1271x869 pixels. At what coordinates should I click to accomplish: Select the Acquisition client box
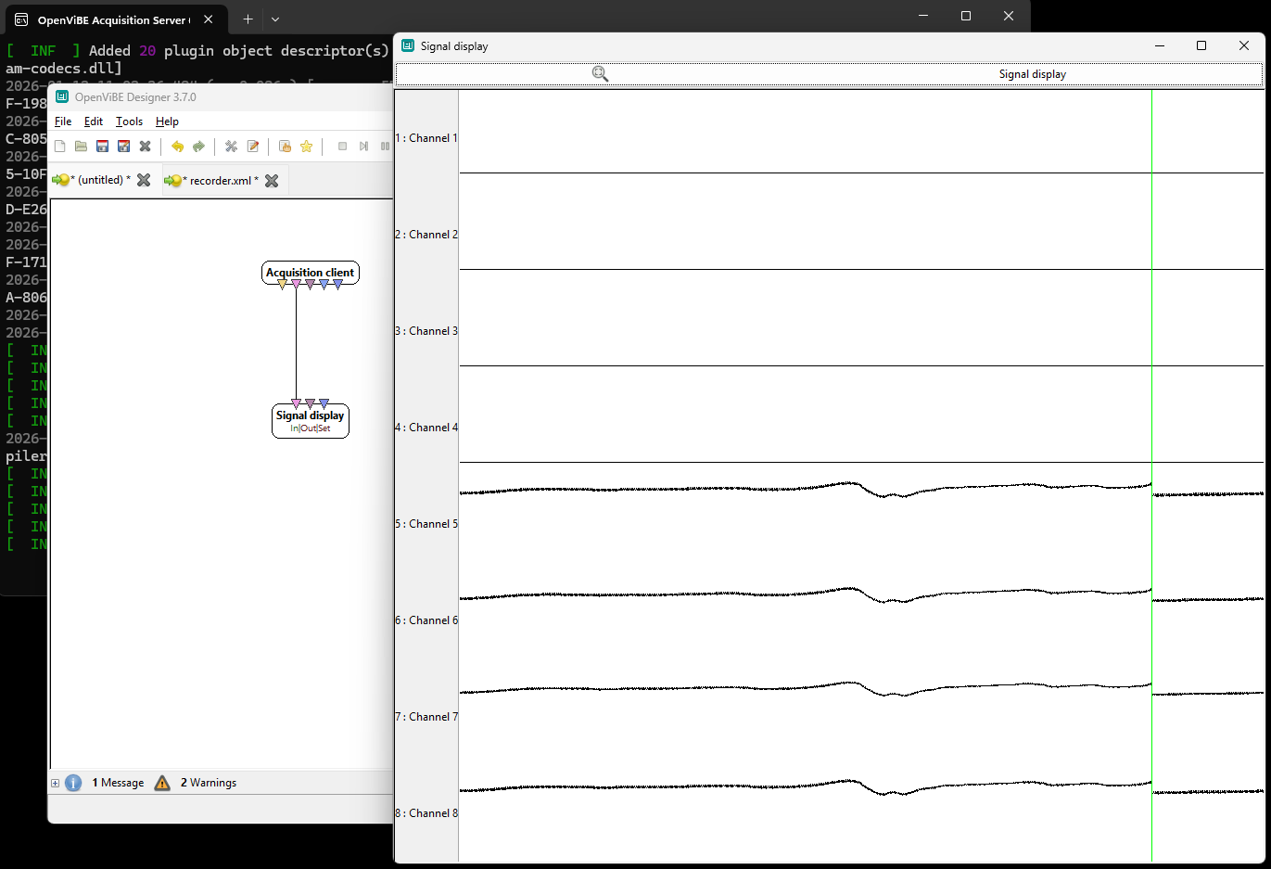310,273
